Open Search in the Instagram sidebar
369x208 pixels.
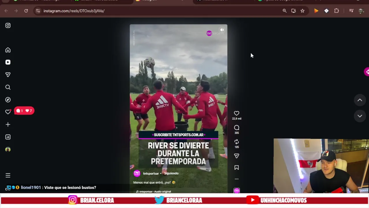click(x=8, y=87)
